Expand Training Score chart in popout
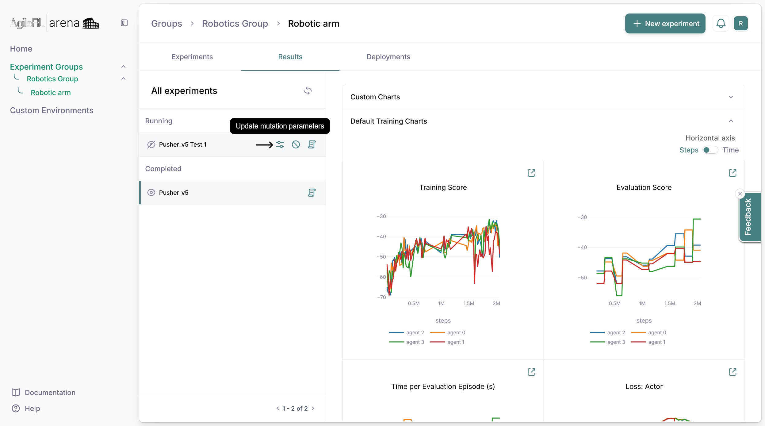Screen dimensions: 765x426 [531, 173]
